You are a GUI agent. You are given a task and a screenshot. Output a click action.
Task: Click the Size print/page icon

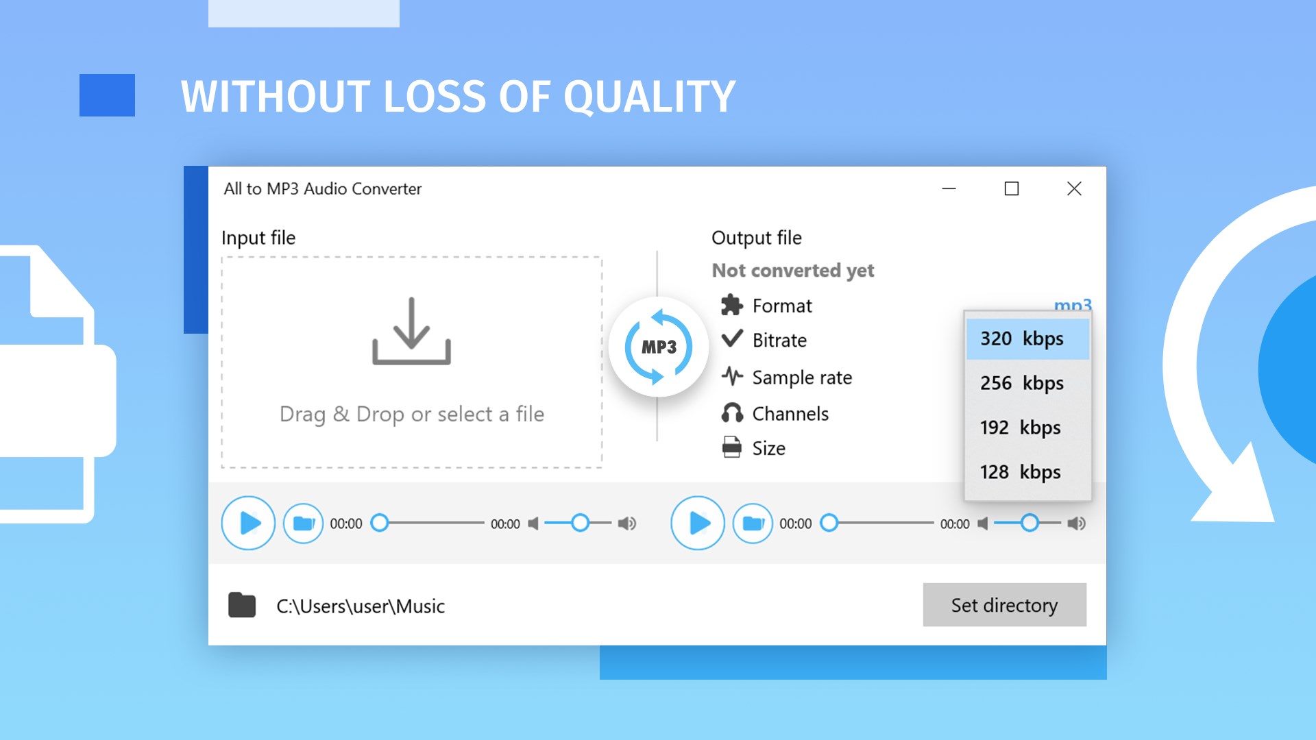(729, 447)
